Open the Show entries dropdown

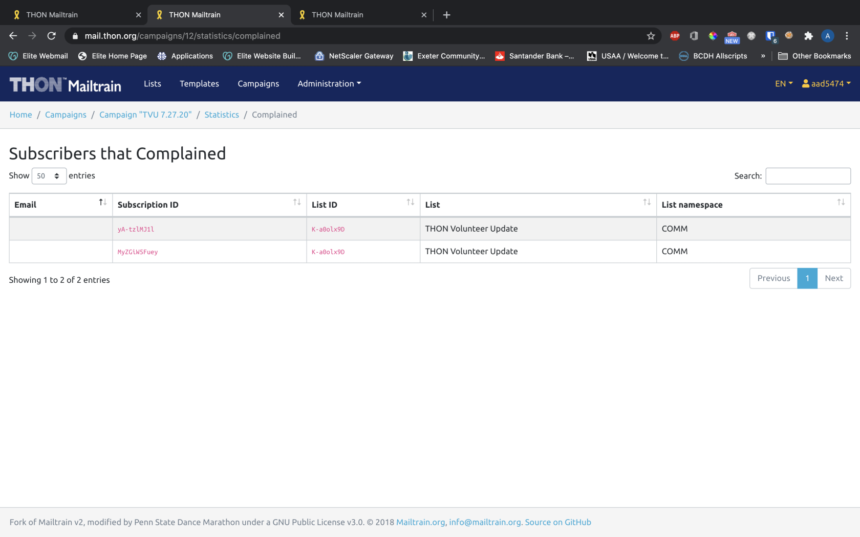pyautogui.click(x=49, y=176)
